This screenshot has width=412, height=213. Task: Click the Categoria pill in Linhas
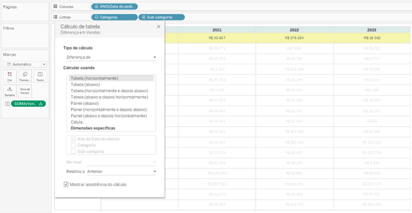pos(114,17)
